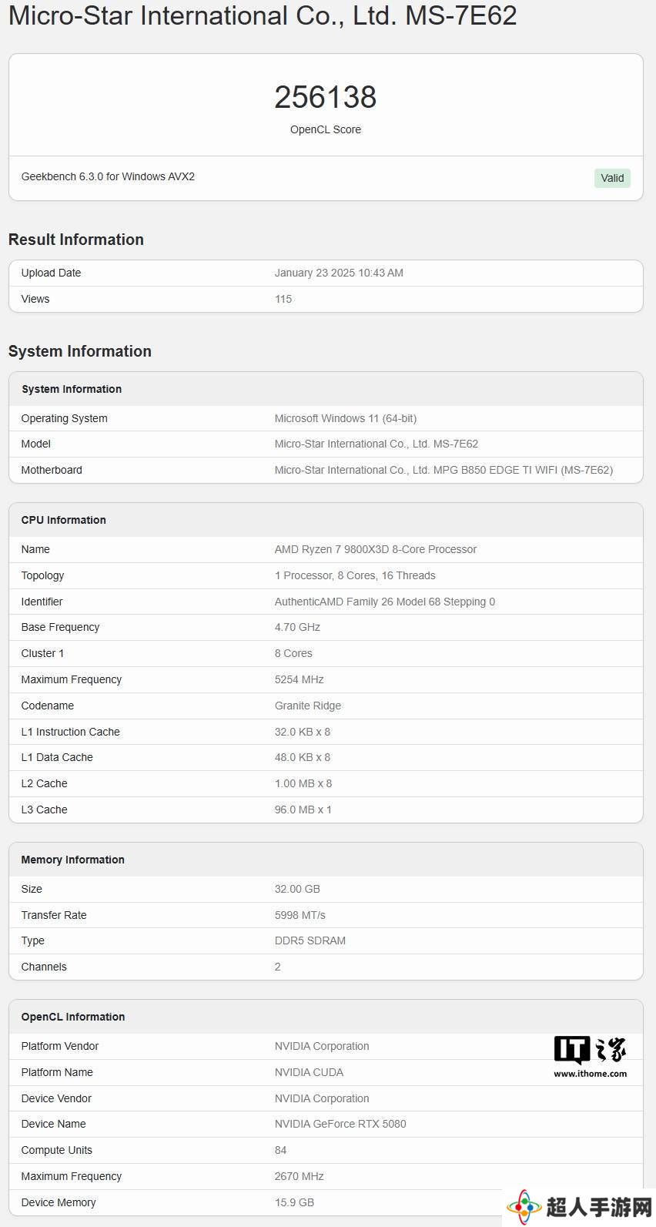Viewport: 656px width, 1227px height.
Task: Click the Codename value Granite Ridge
Action: coord(308,706)
